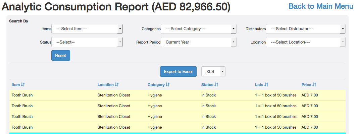Go Back to Main Menu
Image resolution: width=355 pixels, height=134 pixels.
tap(321, 6)
